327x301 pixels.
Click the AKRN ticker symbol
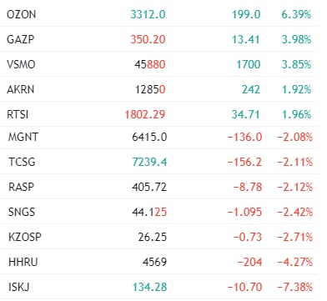coord(21,89)
